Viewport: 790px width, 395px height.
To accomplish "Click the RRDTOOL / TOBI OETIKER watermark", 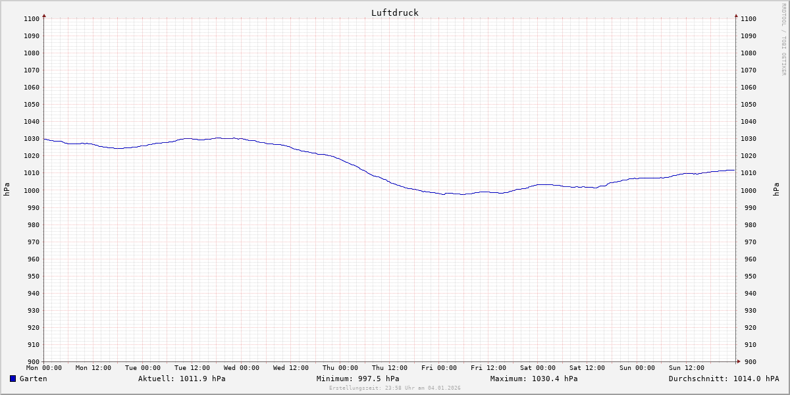I will [783, 39].
